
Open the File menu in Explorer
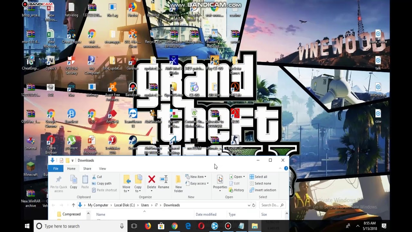coord(56,169)
